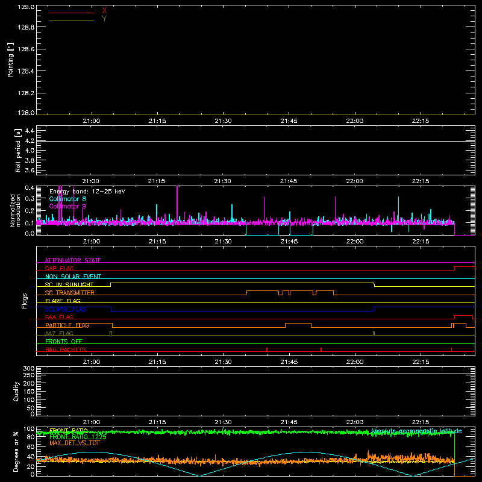482x482 pixels.
Task: Select the red legend line sample for X
Action: tap(72, 13)
